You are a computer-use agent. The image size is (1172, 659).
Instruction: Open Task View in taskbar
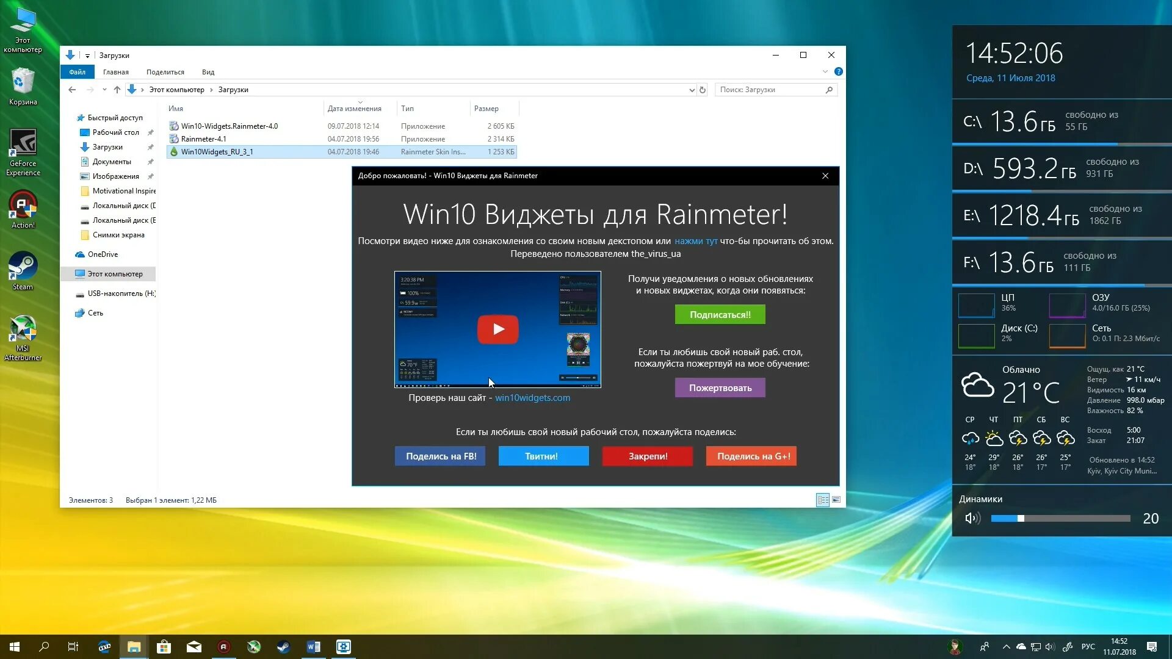pyautogui.click(x=73, y=647)
